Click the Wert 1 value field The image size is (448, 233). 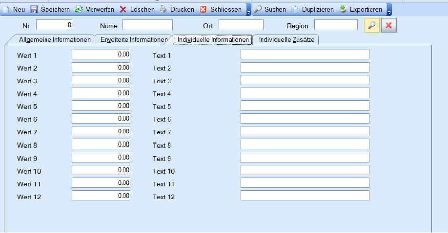tap(101, 54)
